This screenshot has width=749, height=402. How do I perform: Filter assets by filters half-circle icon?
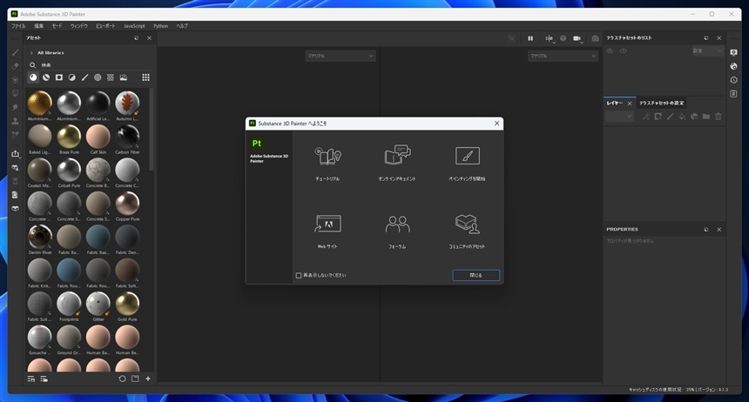[71, 77]
